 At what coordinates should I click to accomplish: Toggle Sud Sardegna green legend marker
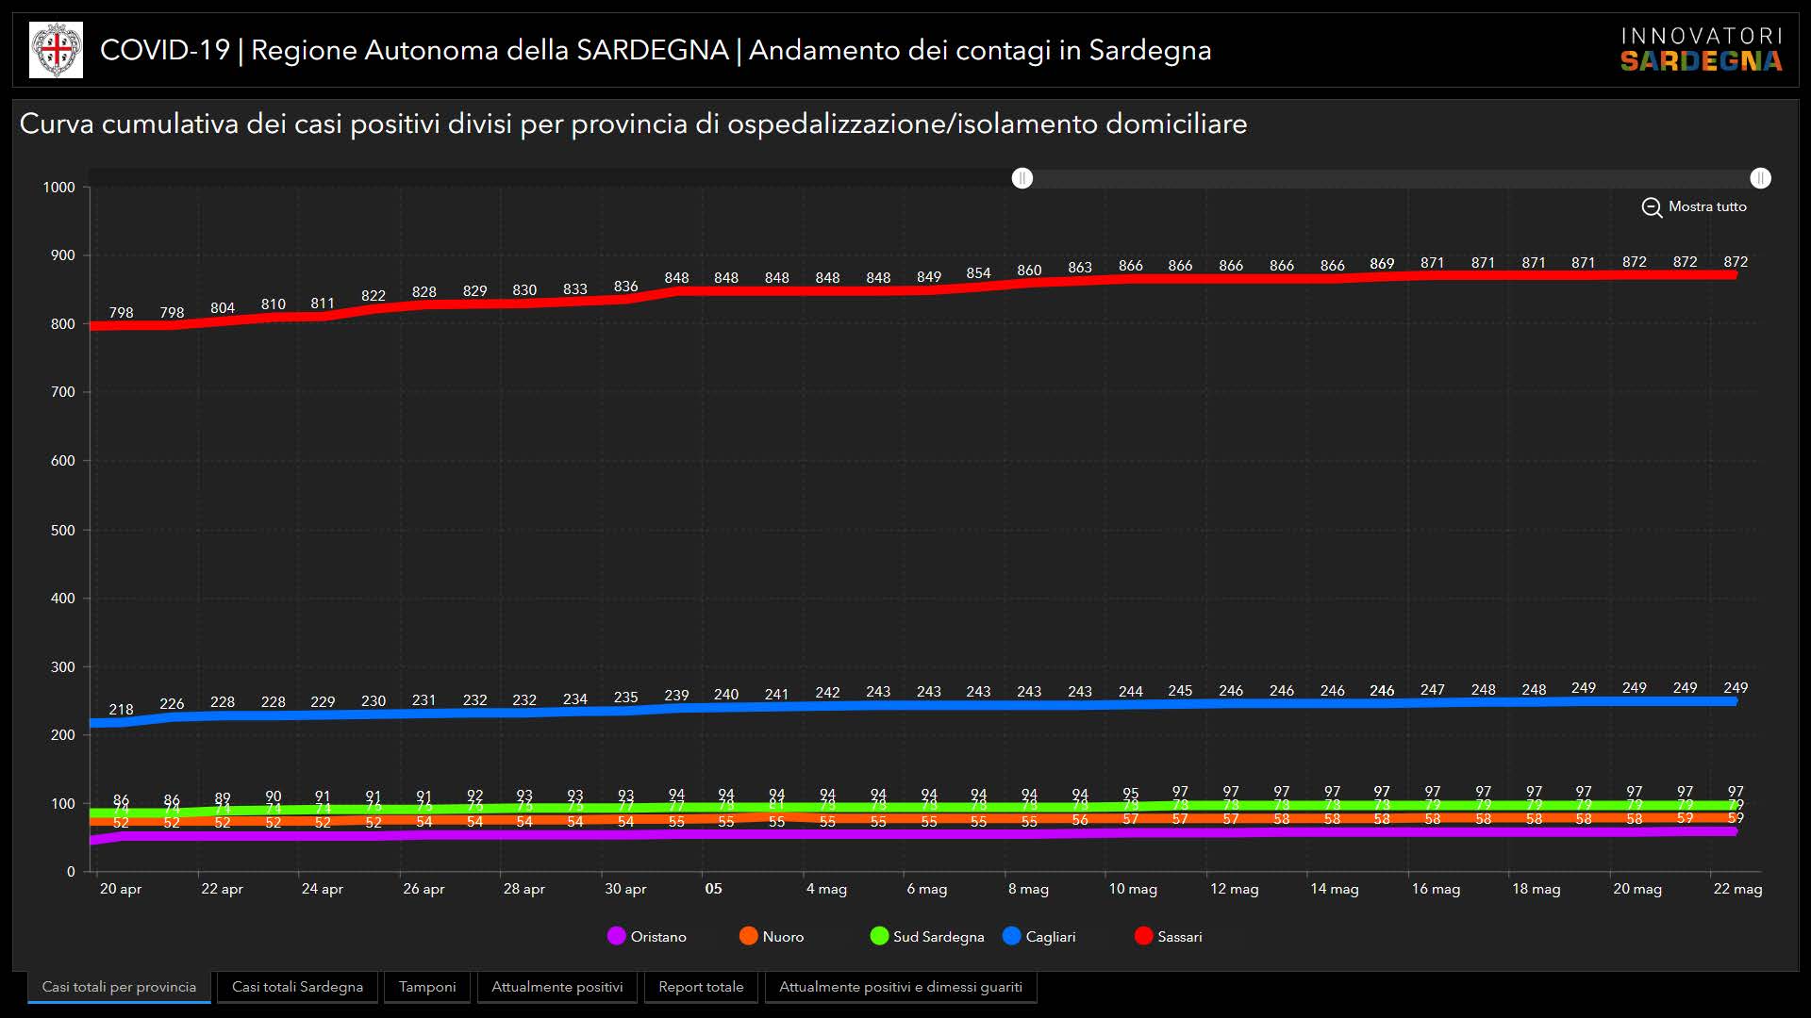click(879, 936)
